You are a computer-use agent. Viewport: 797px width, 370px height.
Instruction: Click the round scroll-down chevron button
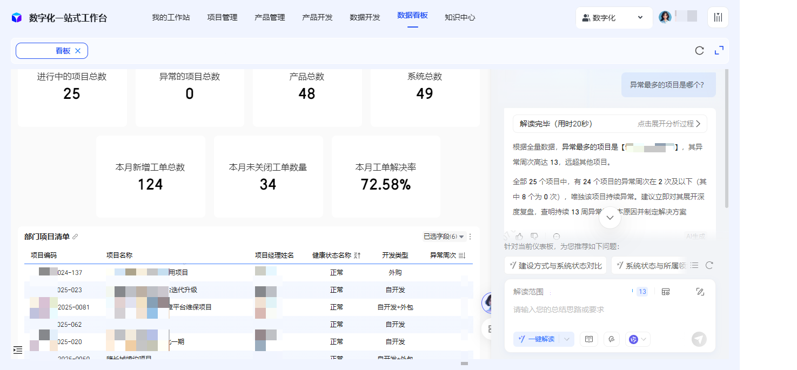(x=610, y=218)
